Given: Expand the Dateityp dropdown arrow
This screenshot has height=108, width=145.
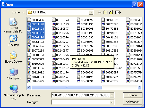Looking at the screenshot, I should [112, 102].
